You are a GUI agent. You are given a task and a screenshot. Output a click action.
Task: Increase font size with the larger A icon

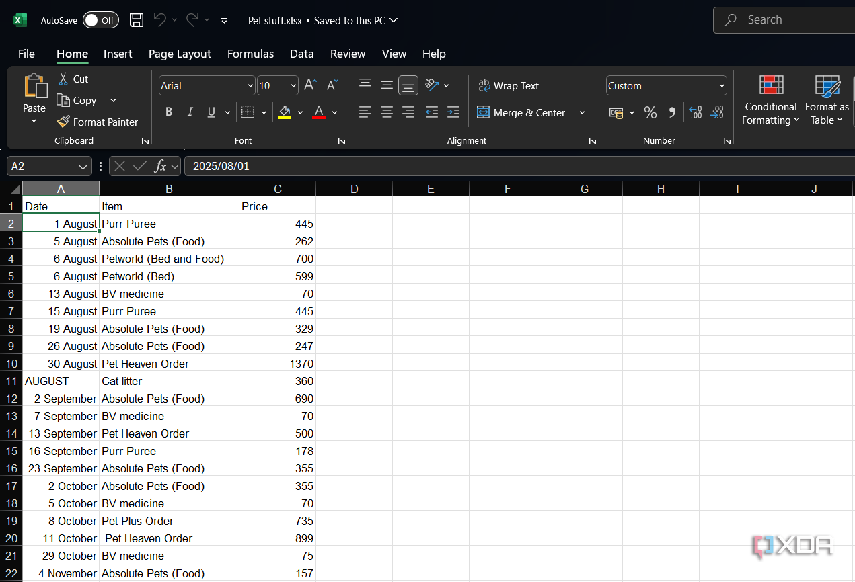point(310,85)
